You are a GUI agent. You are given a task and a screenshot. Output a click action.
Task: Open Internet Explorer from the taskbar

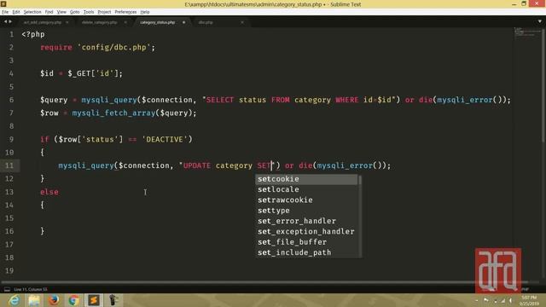coord(15,300)
